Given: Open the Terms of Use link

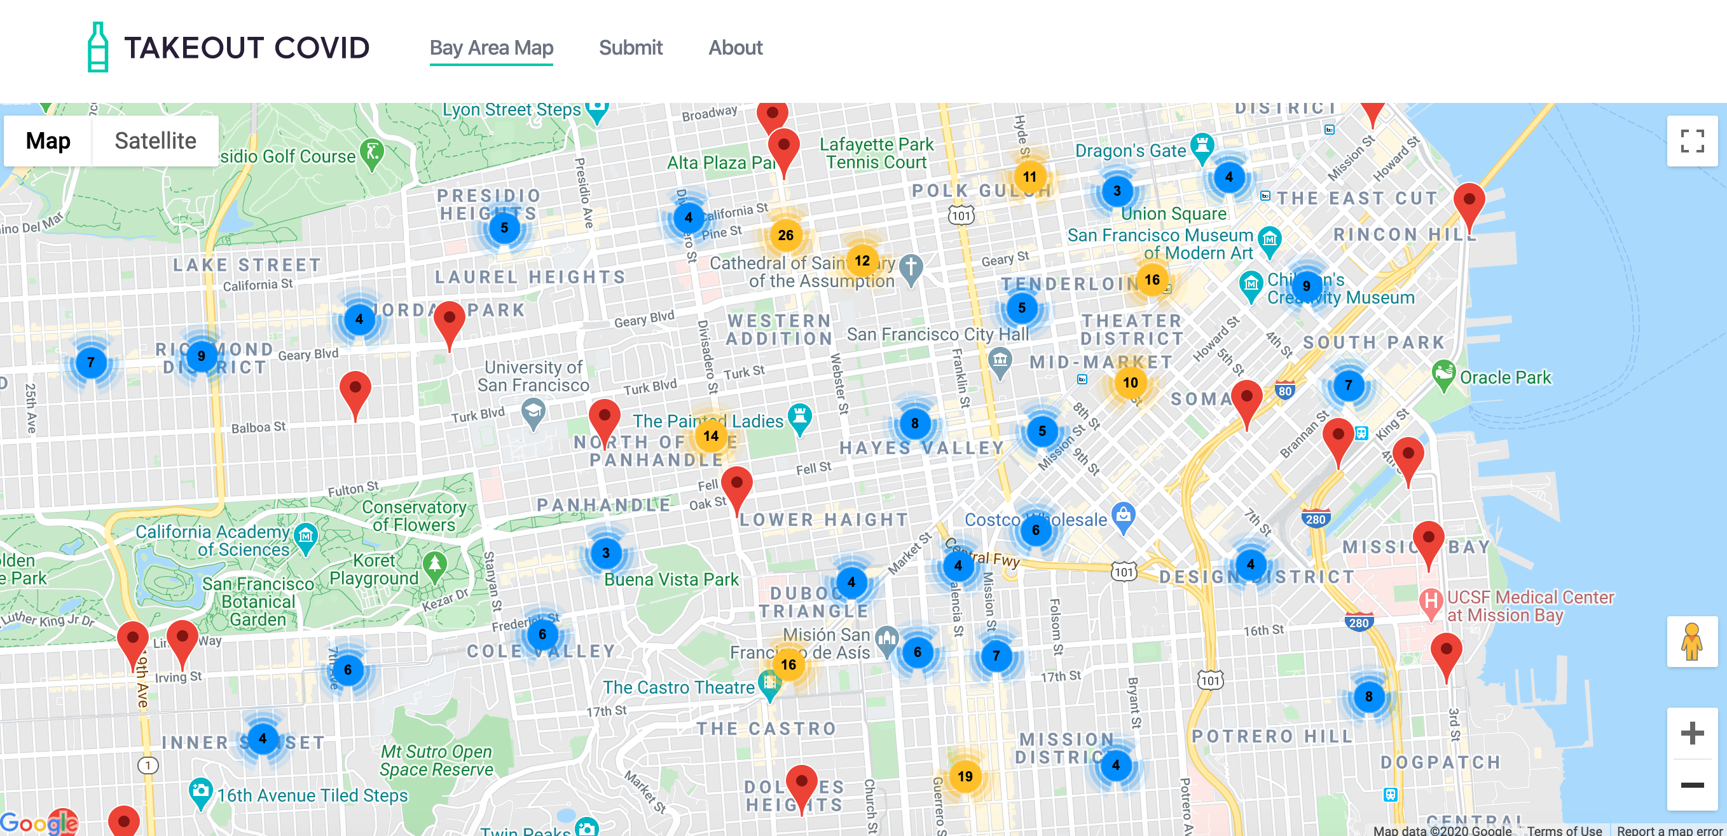Looking at the screenshot, I should pyautogui.click(x=1564, y=830).
